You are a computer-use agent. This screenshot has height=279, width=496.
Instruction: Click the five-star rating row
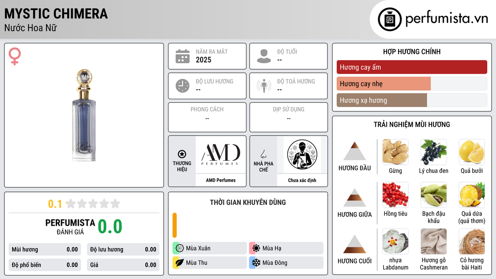(x=93, y=203)
